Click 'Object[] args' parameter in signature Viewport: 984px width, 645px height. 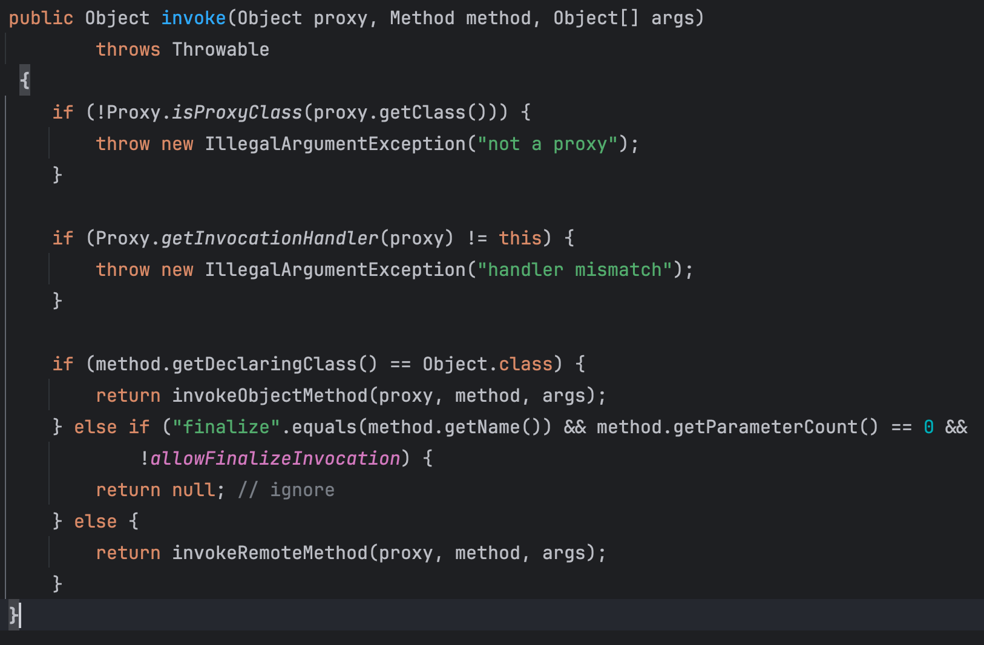[x=624, y=18]
